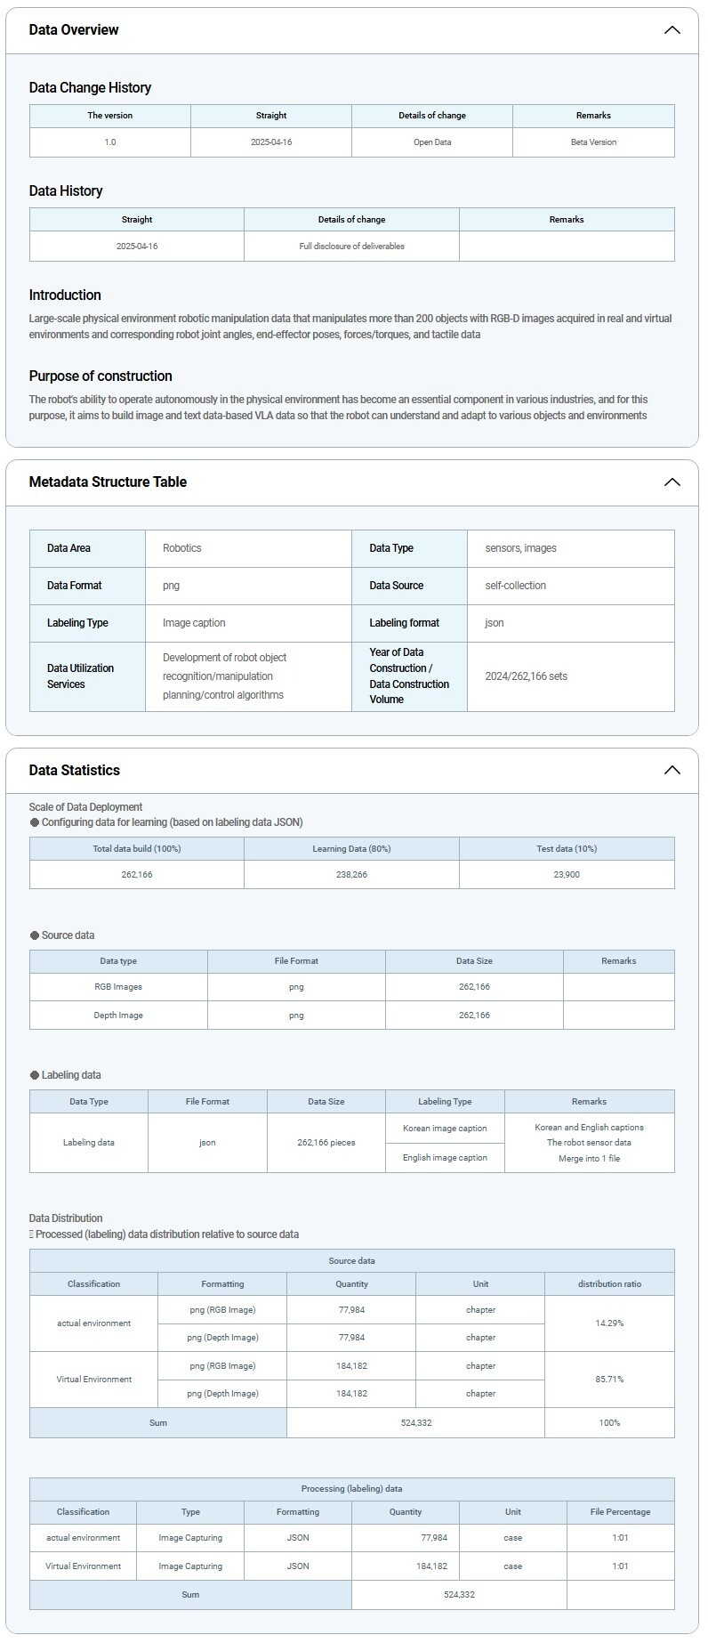Click the Korean image caption cell
Image resolution: width=708 pixels, height=1643 pixels.
tap(445, 1129)
